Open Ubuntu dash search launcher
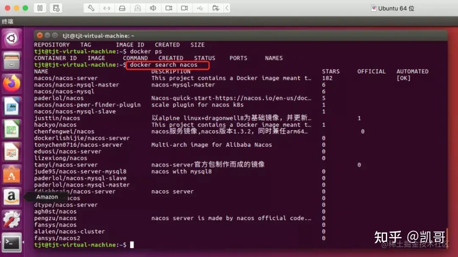458x257 pixels. tap(11, 38)
